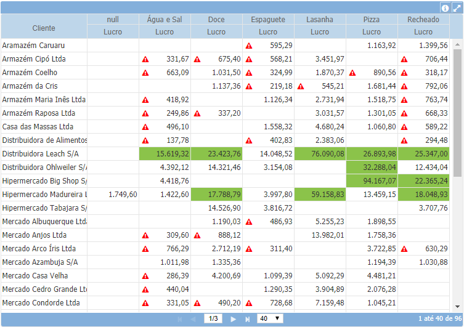The height and width of the screenshot is (327, 464).
Task: Click warning icon beside 589,22 Recheado
Action: [x=404, y=127]
